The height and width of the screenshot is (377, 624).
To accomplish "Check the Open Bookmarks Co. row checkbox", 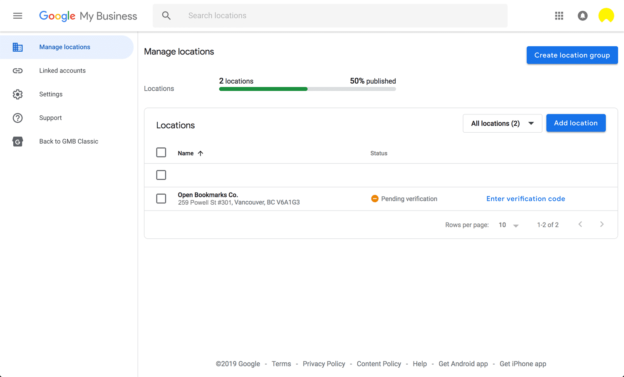I will click(x=161, y=198).
